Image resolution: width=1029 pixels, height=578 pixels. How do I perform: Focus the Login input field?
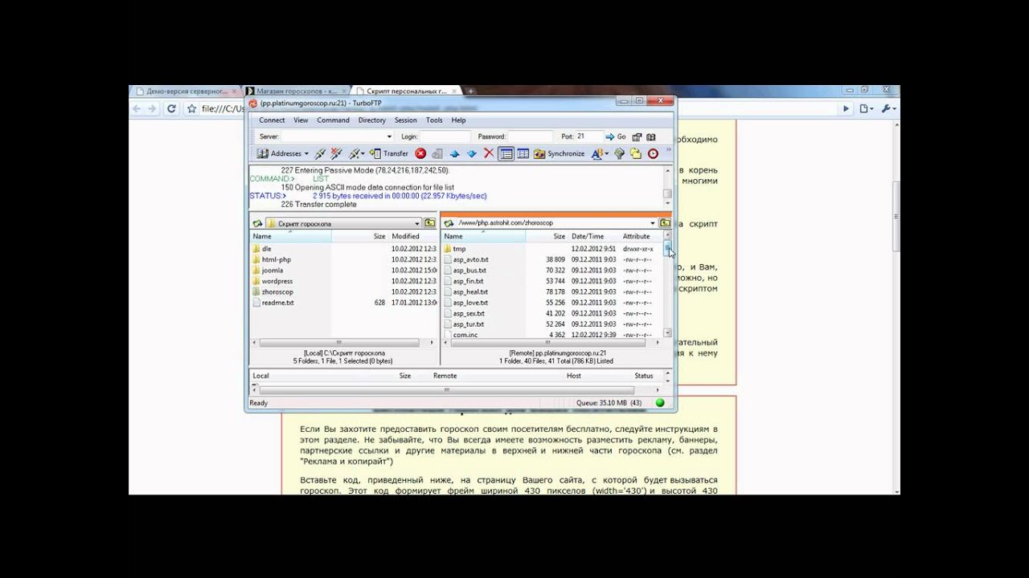(445, 136)
